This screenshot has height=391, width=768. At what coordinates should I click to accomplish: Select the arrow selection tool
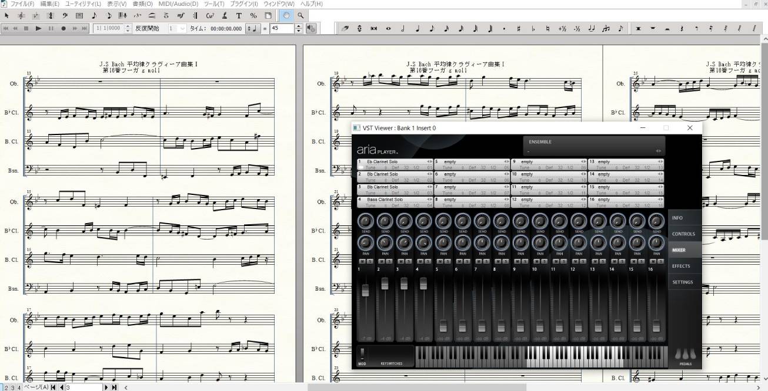click(x=7, y=15)
